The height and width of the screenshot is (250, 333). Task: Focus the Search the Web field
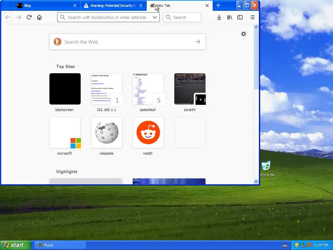pos(127,42)
